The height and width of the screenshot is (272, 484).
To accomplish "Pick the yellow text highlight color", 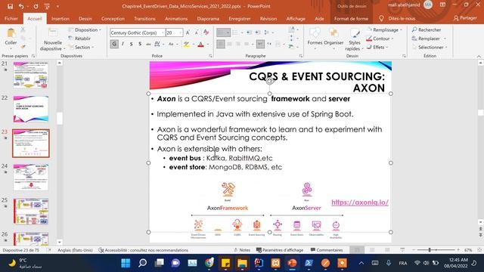I will point(186,45).
